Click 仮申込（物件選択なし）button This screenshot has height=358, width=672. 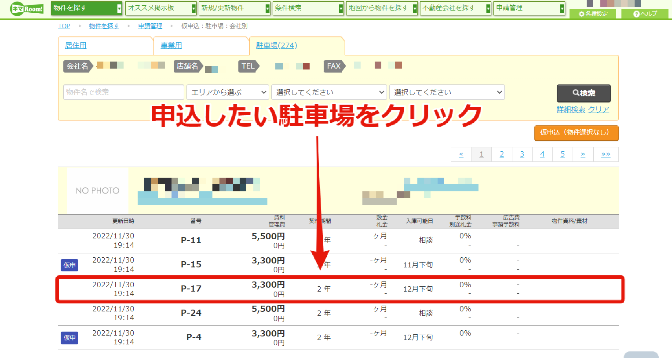[x=576, y=133]
